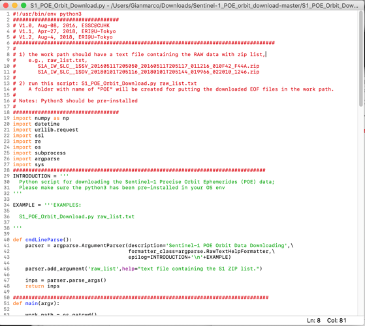Click the hash separator line 50
This screenshot has width=365, height=326.
pos(140,297)
